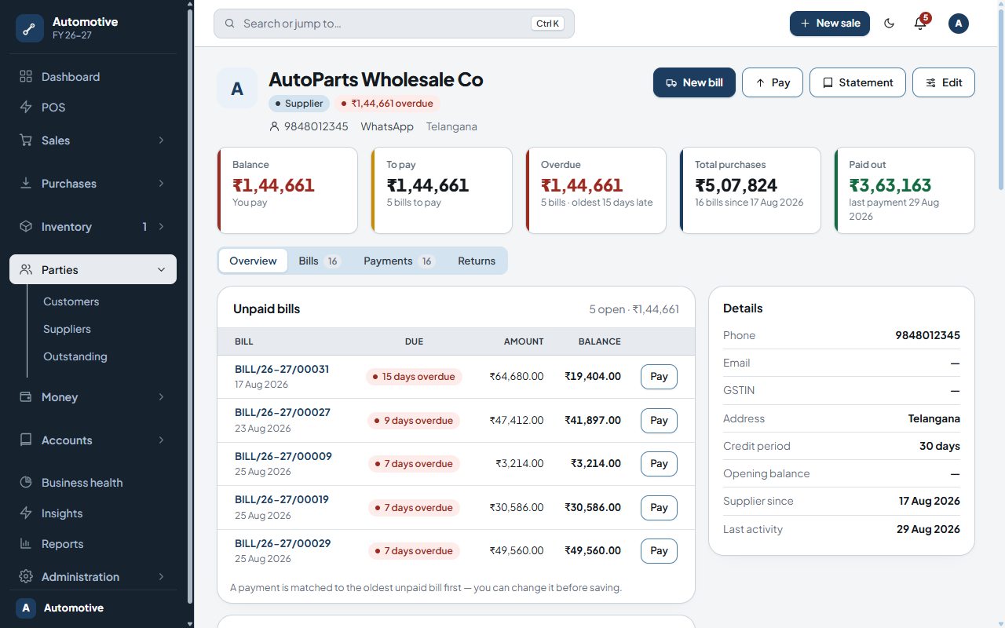
Task: Expand the Sales menu chevron
Action: pyautogui.click(x=161, y=141)
